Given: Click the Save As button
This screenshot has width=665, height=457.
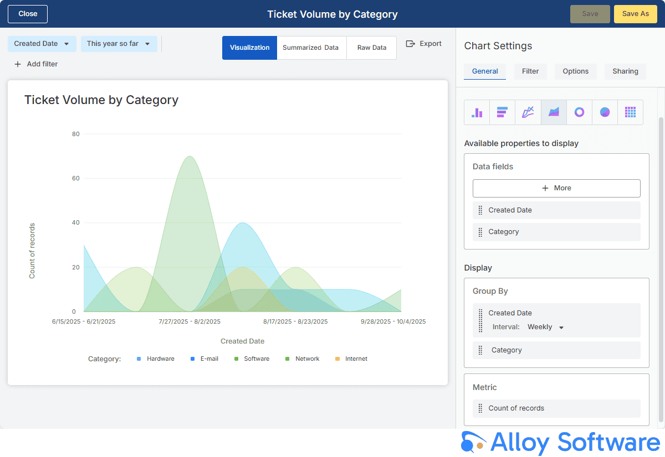Looking at the screenshot, I should coord(635,14).
